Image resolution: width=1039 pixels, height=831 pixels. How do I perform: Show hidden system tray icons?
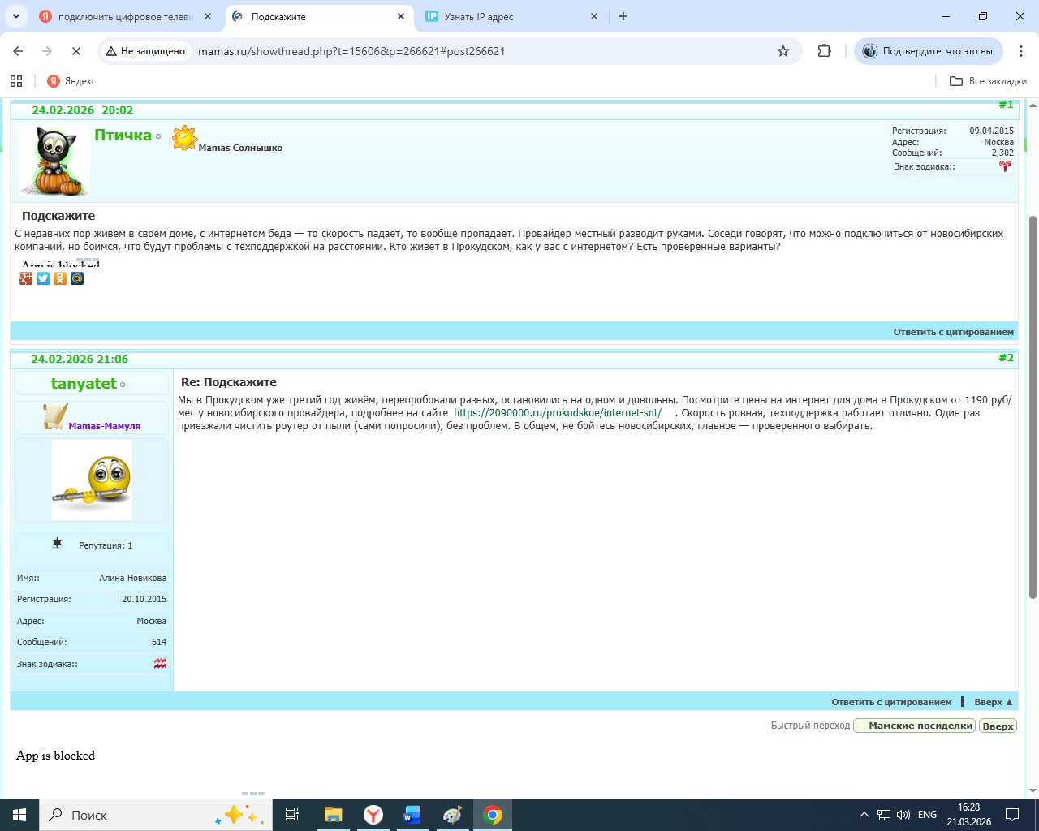[x=864, y=815]
